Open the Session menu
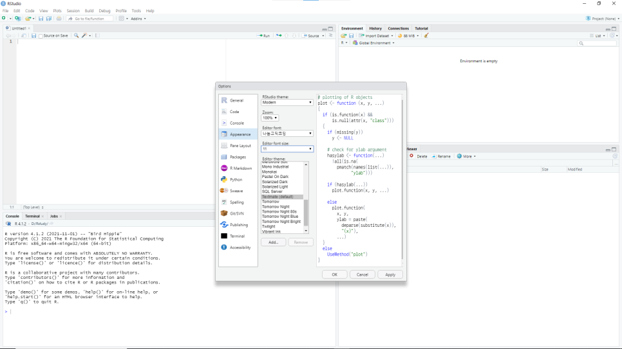This screenshot has height=349, width=622. click(73, 11)
